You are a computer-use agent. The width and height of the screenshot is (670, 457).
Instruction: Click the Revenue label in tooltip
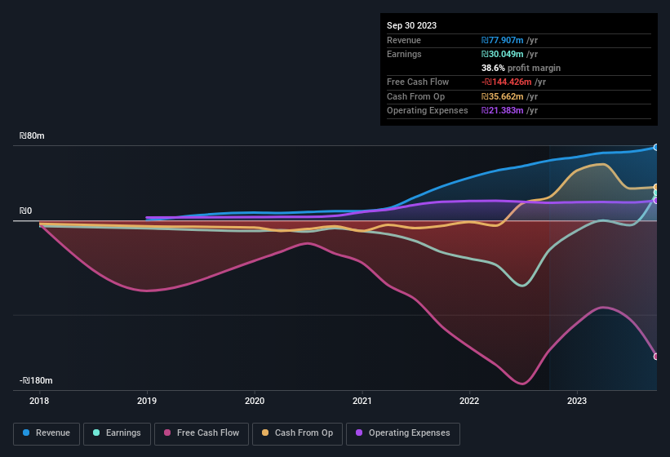(404, 40)
